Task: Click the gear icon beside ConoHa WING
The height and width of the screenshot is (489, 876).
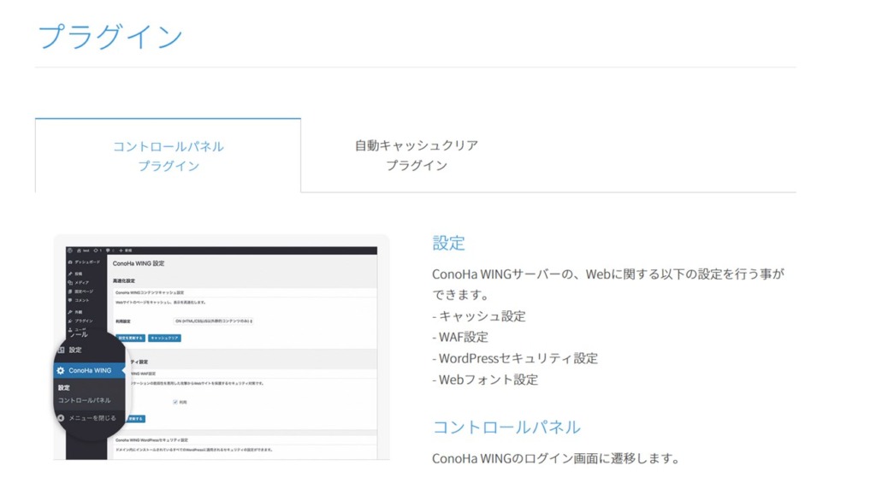Action: 61,371
